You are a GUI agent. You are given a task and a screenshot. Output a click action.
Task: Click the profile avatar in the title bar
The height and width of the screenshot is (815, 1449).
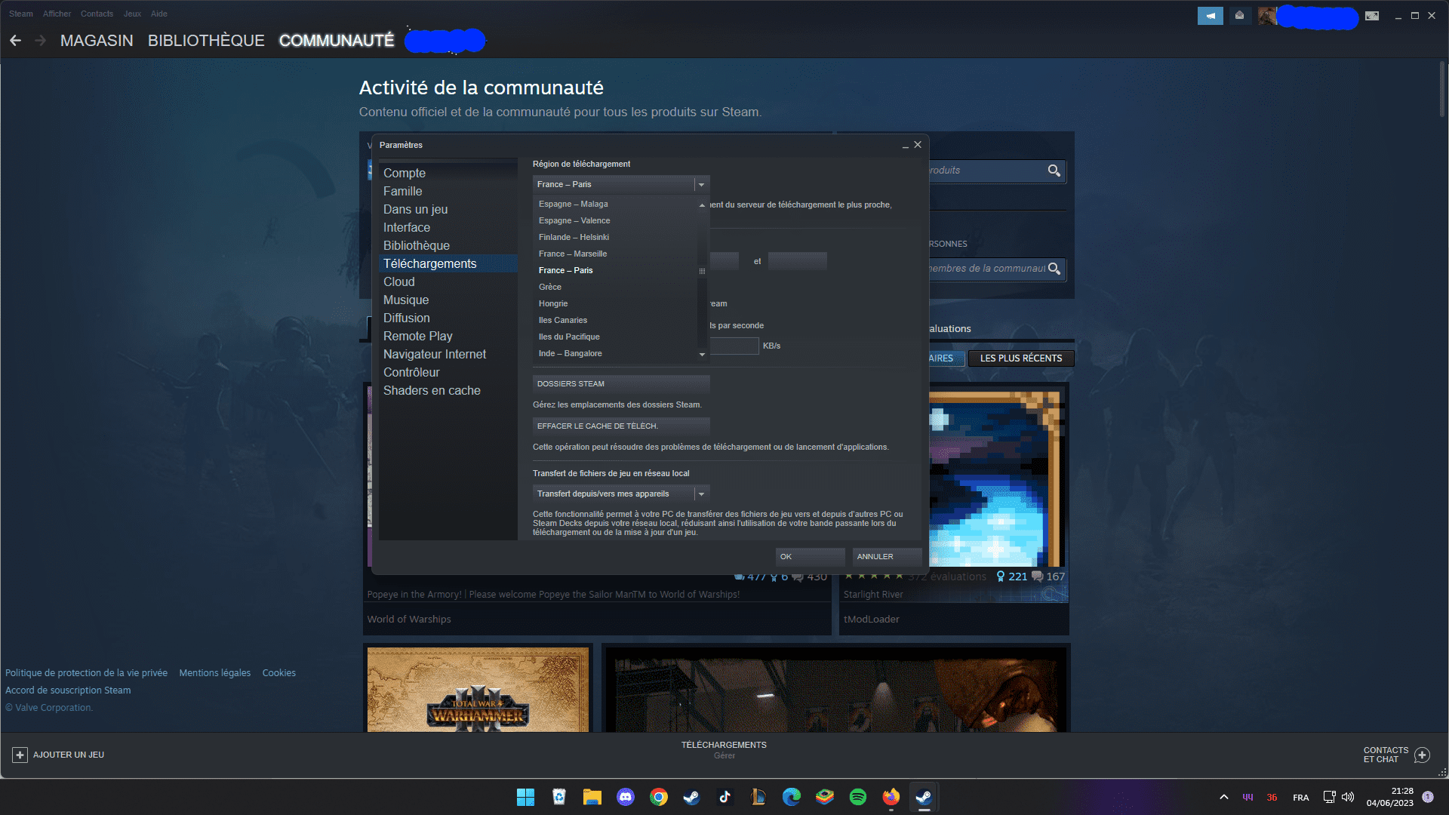click(x=1267, y=15)
